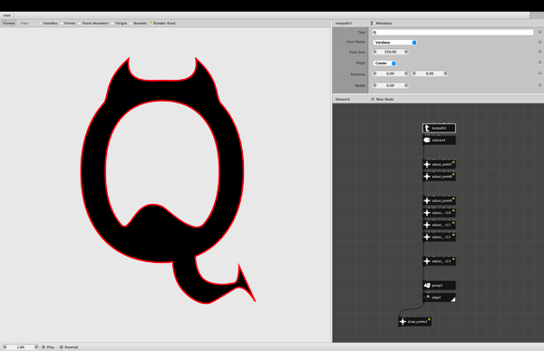Toggle the Handles checkbox
The width and height of the screenshot is (544, 351).
[40, 24]
